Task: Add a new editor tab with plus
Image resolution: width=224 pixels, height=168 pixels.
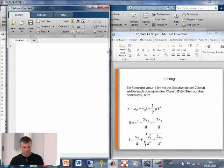Action: pos(34,41)
